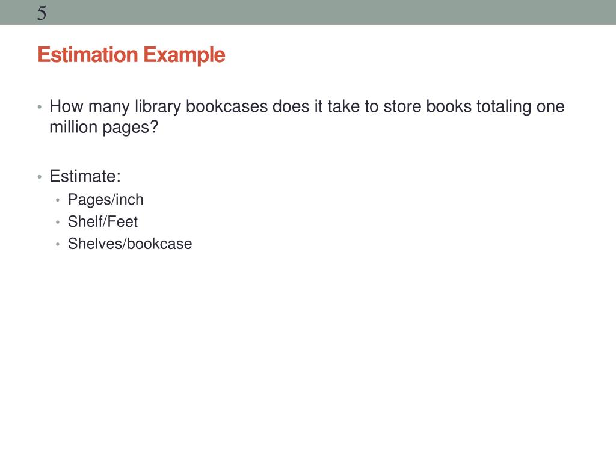Select the Shelves/bookcase sub-bullet
The width and height of the screenshot is (616, 462).
[130, 244]
